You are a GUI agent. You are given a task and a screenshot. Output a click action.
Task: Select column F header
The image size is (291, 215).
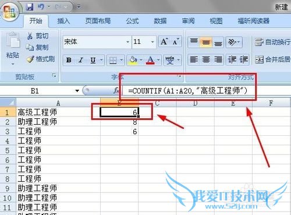click(x=271, y=103)
